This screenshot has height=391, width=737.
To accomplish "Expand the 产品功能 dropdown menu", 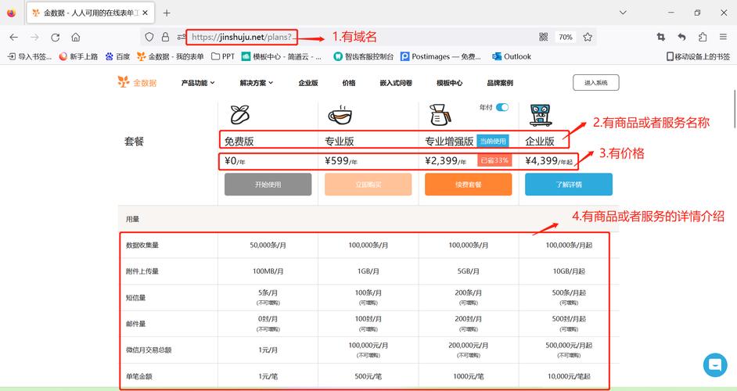I will pos(198,83).
